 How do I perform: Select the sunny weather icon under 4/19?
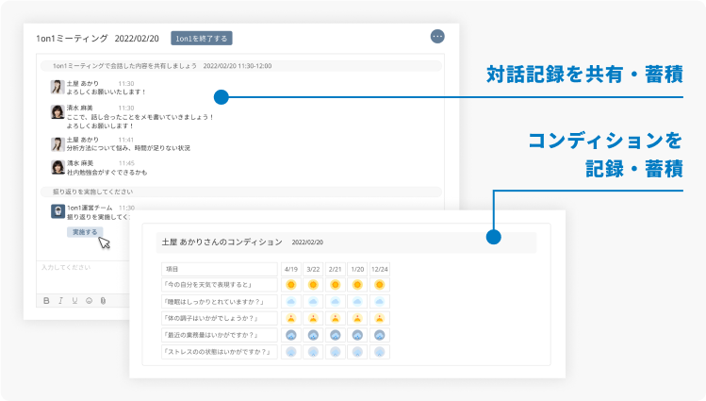(291, 284)
